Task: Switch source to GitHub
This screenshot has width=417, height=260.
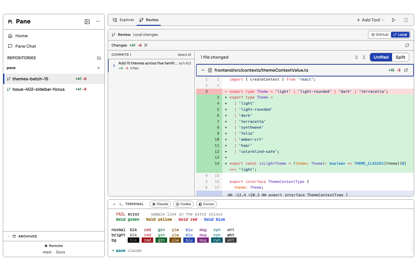Action: coord(380,35)
